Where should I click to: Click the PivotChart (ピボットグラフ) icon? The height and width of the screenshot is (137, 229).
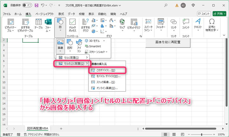(134, 25)
